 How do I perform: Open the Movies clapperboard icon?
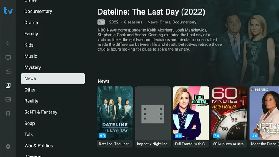click(x=8, y=71)
